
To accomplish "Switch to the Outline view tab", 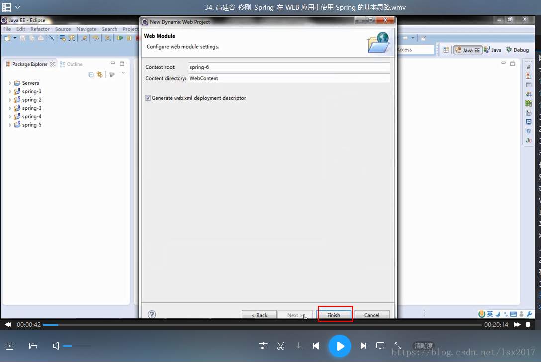I will pyautogui.click(x=71, y=64).
